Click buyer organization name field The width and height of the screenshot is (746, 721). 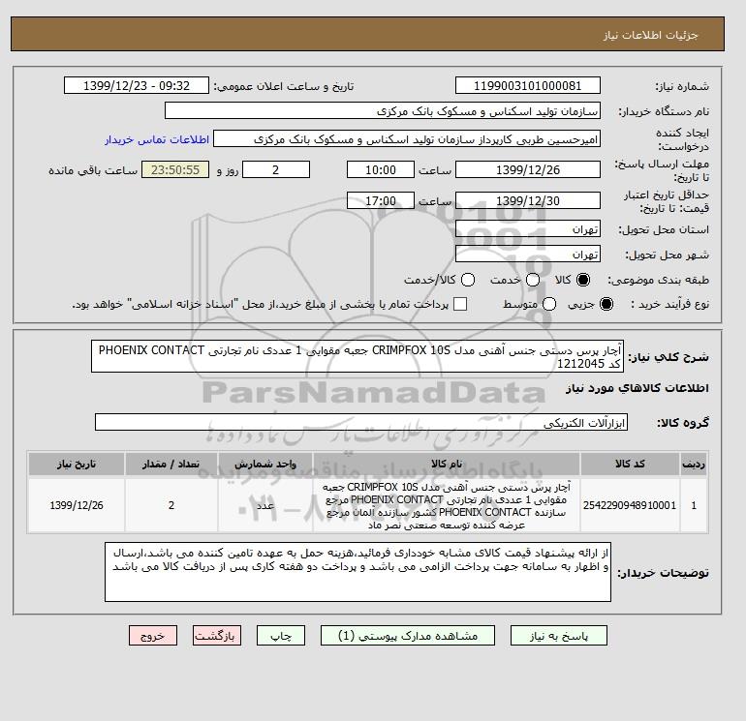pos(383,110)
